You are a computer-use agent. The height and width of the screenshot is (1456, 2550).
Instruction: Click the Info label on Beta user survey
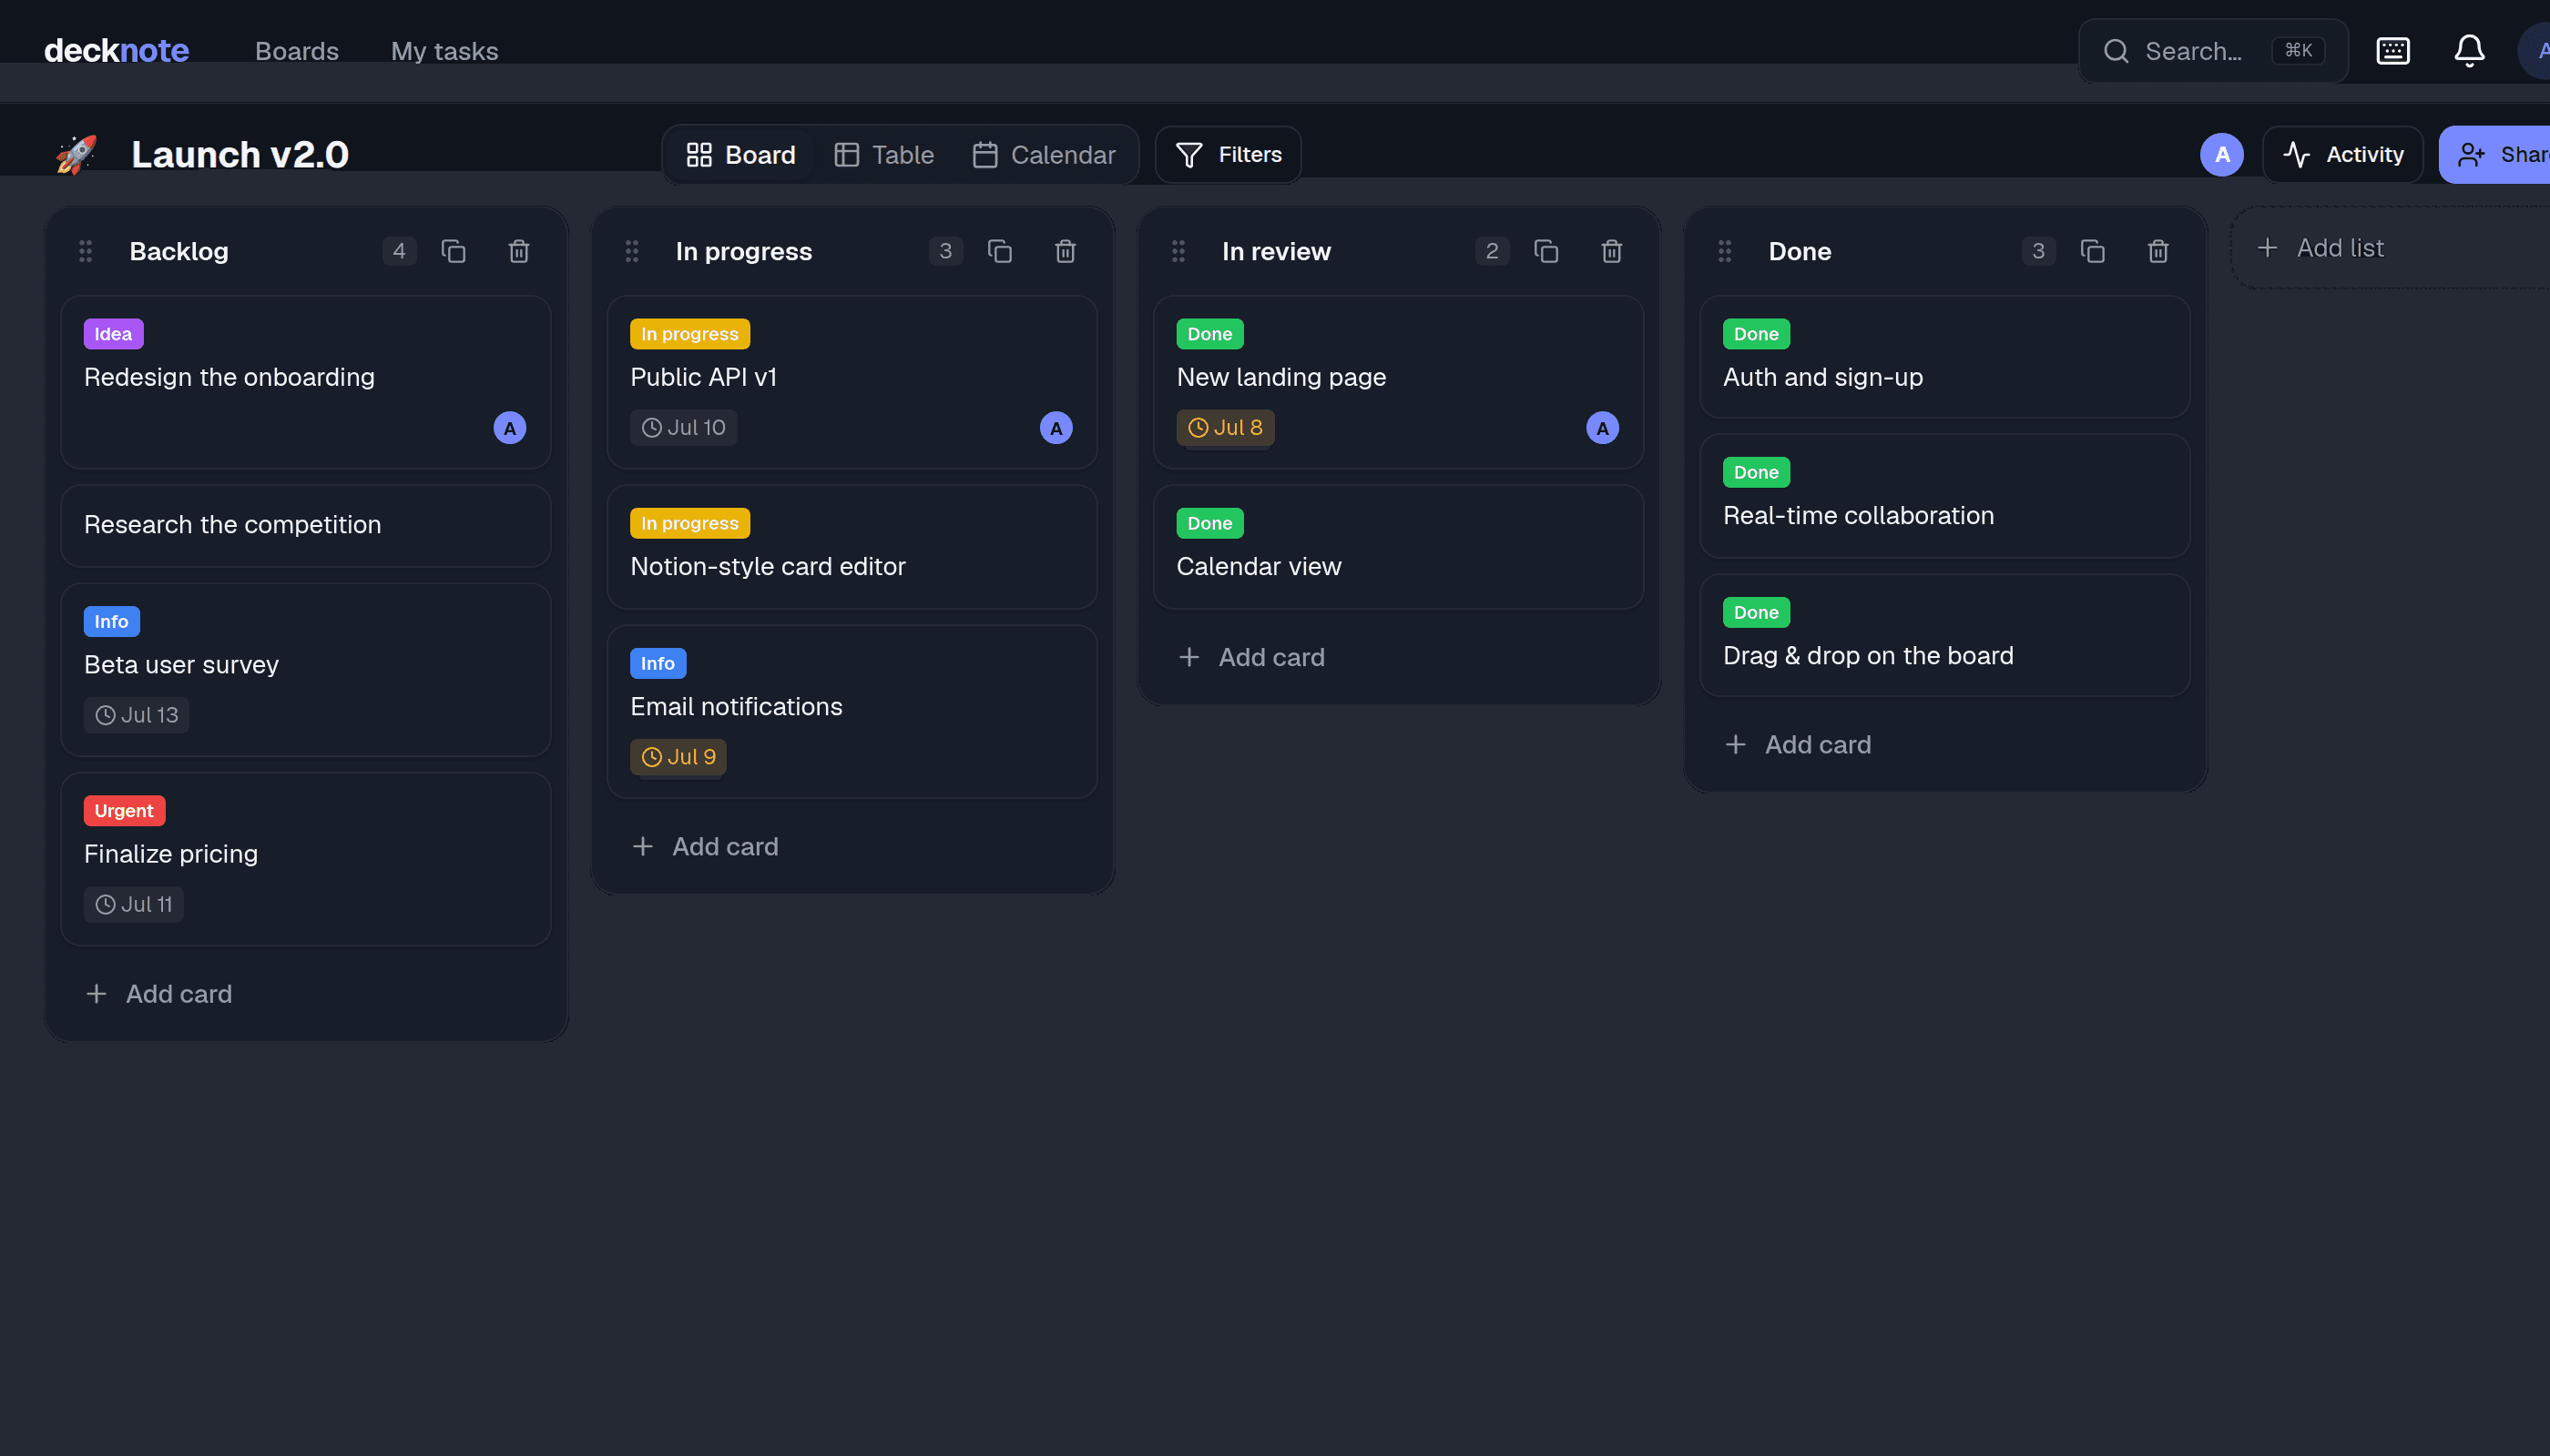(x=111, y=622)
